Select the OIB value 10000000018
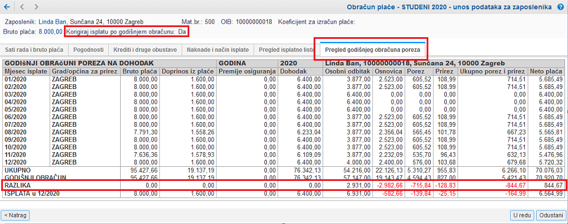Viewport: 568px width, 224px height. tap(254, 22)
